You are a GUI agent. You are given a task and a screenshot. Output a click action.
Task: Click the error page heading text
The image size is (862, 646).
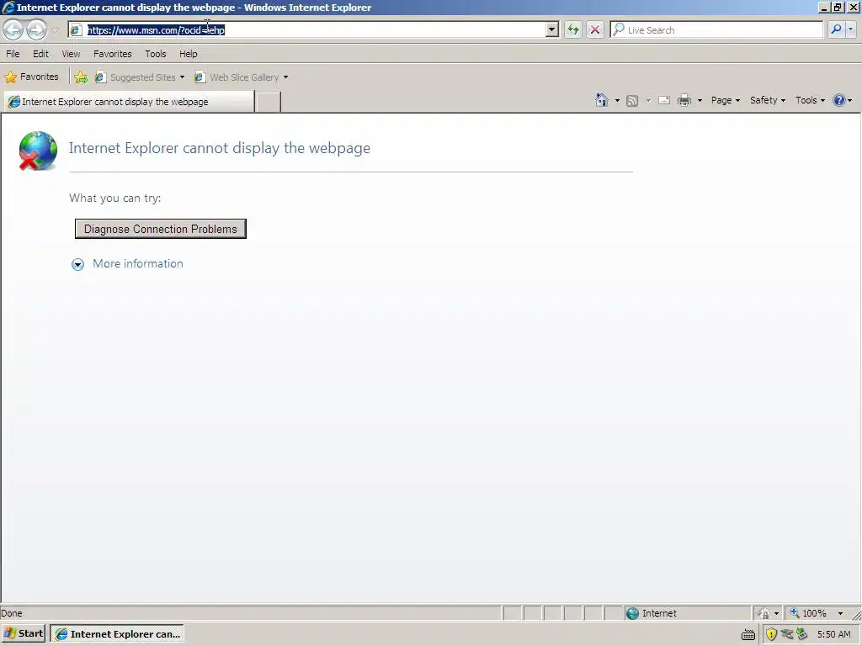(x=220, y=148)
